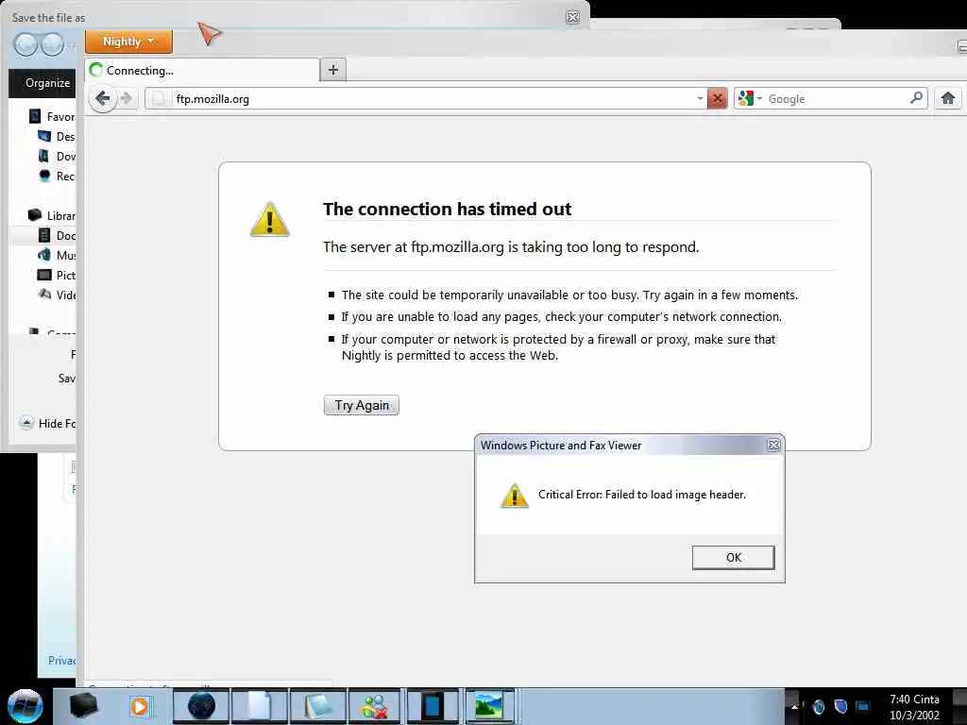Select Videos in Save dialog sidebar

click(x=57, y=295)
